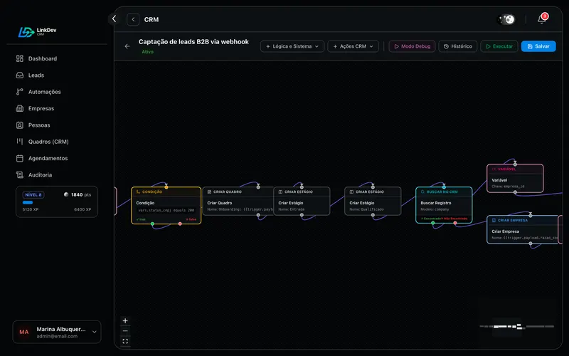Click the automation title Captação de leads B2B
Viewport: 569px width, 356px height.
(x=193, y=42)
